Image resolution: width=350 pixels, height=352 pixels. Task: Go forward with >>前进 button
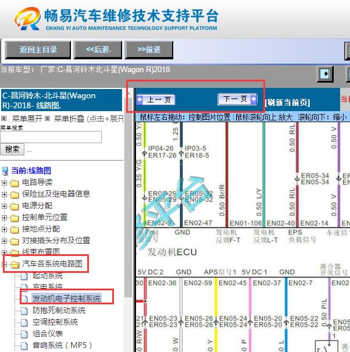pyautogui.click(x=149, y=50)
